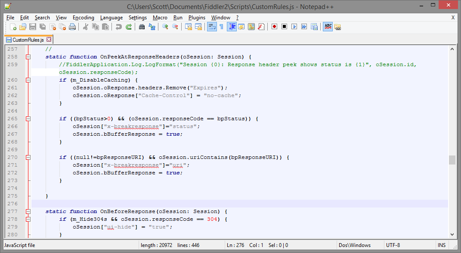Collapse the fold marker at line 270
The height and width of the screenshot is (253, 461).
coord(28,157)
